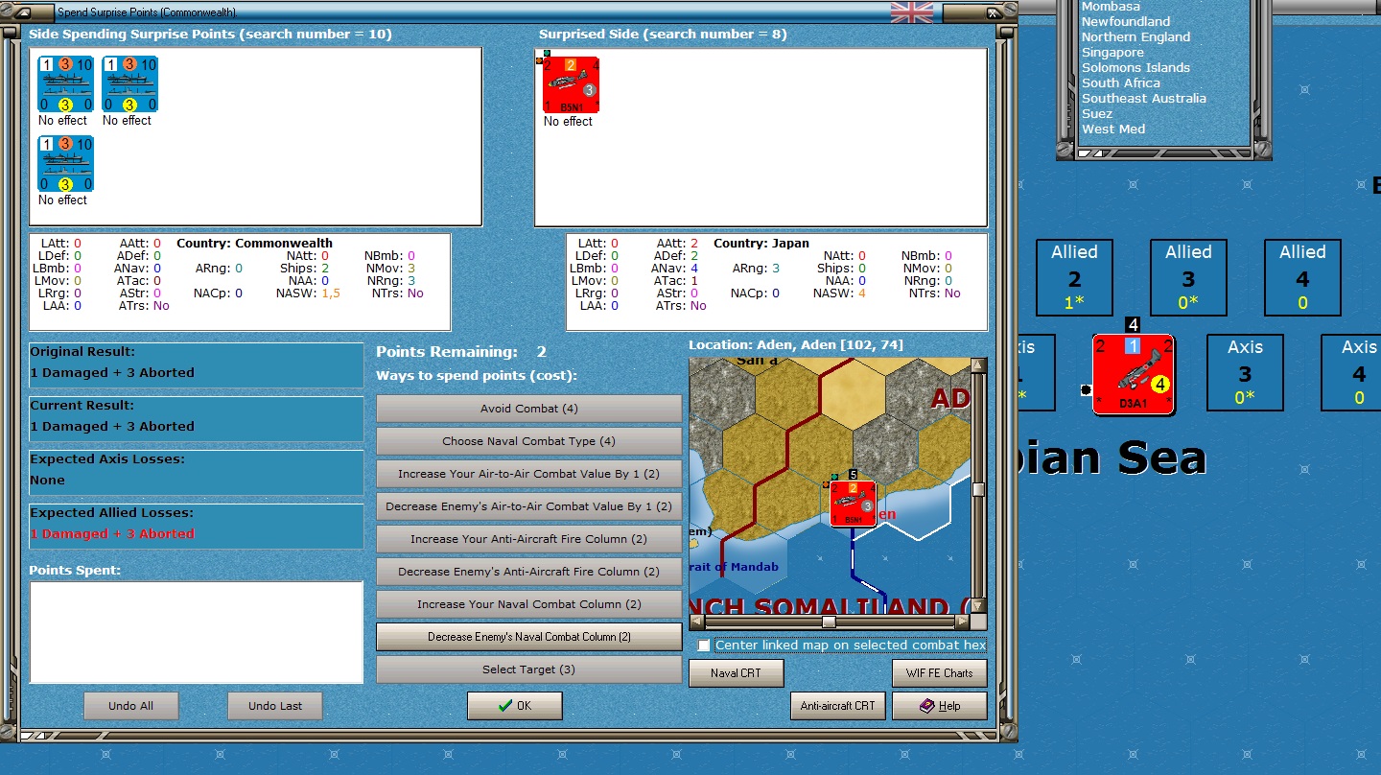Click the D3A1 aircraft counter in the sea area
The height and width of the screenshot is (775, 1381).
(x=1133, y=374)
